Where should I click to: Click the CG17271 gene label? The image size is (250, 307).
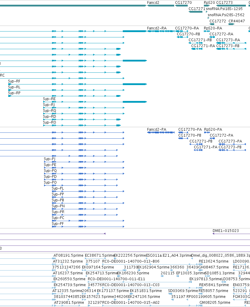click(x=197, y=9)
